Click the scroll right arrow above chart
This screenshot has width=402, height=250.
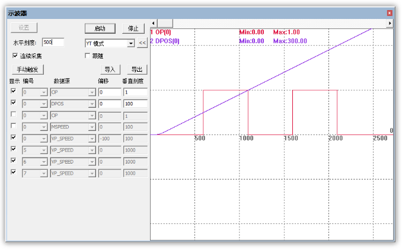(390, 23)
